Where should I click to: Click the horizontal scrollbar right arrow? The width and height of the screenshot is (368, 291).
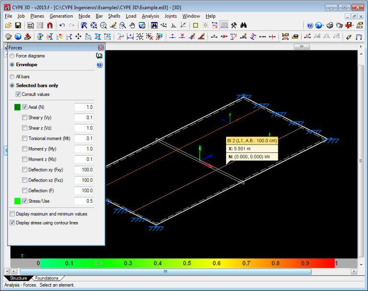354,271
